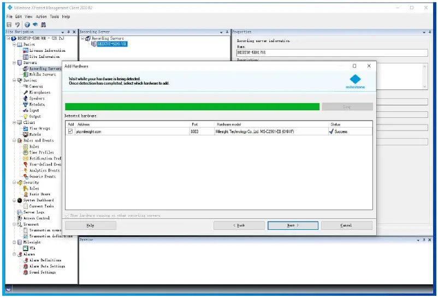This screenshot has width=438, height=298.
Task: Click the License Information icon
Action: click(x=26, y=51)
